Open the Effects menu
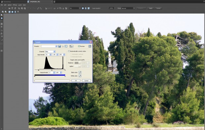Image resolution: width=205 pixels, height=130 pixels. 15,5
